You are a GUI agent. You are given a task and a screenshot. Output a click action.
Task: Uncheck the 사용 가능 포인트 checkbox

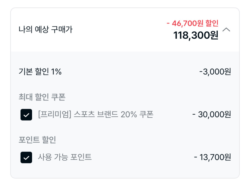tap(26, 157)
